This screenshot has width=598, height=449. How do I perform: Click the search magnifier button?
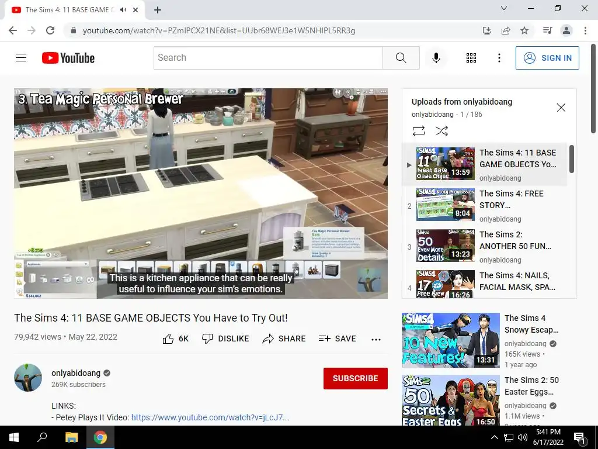[x=401, y=58]
